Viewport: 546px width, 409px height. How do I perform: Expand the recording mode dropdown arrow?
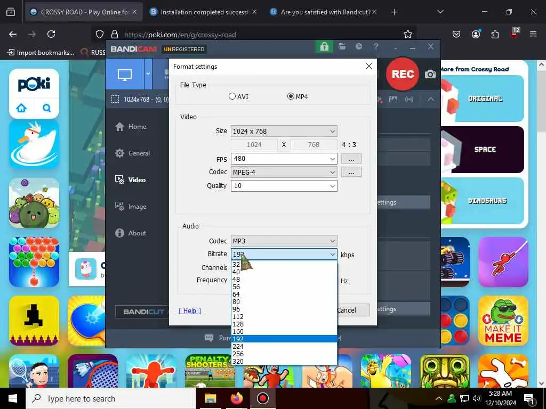tap(148, 74)
